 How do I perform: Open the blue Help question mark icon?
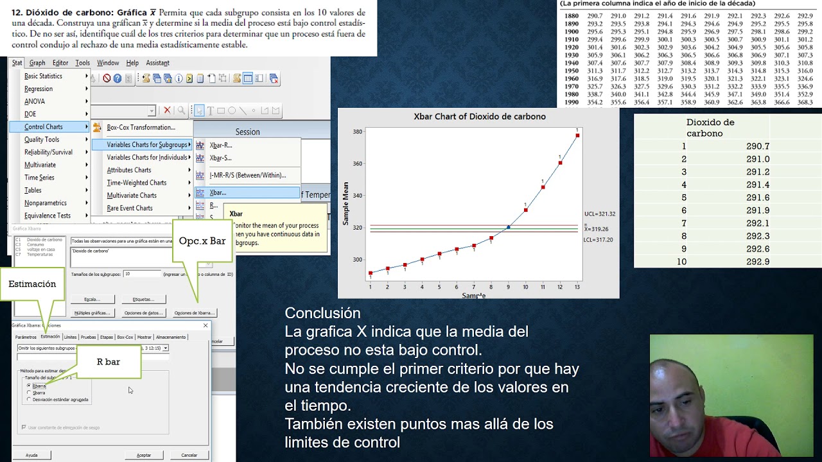click(x=117, y=78)
